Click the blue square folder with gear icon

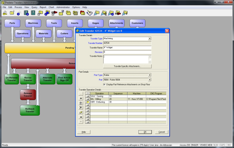(x=47, y=13)
